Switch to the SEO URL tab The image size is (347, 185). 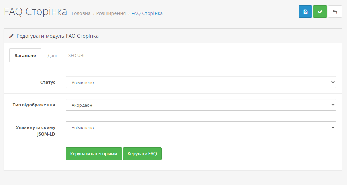pyautogui.click(x=77, y=56)
